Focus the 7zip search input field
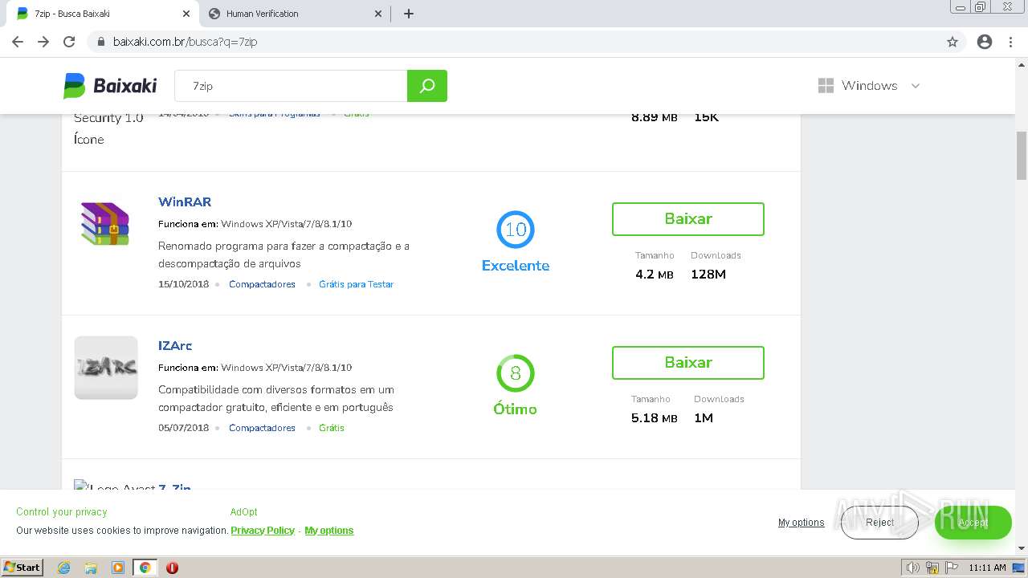Image resolution: width=1028 pixels, height=578 pixels. pyautogui.click(x=291, y=86)
